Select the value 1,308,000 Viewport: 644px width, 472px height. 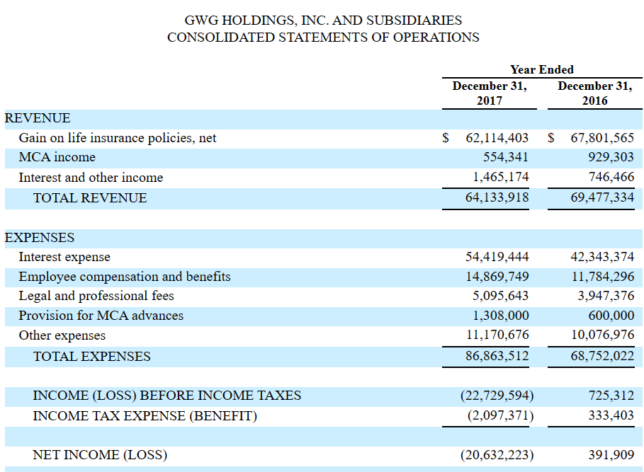[501, 316]
